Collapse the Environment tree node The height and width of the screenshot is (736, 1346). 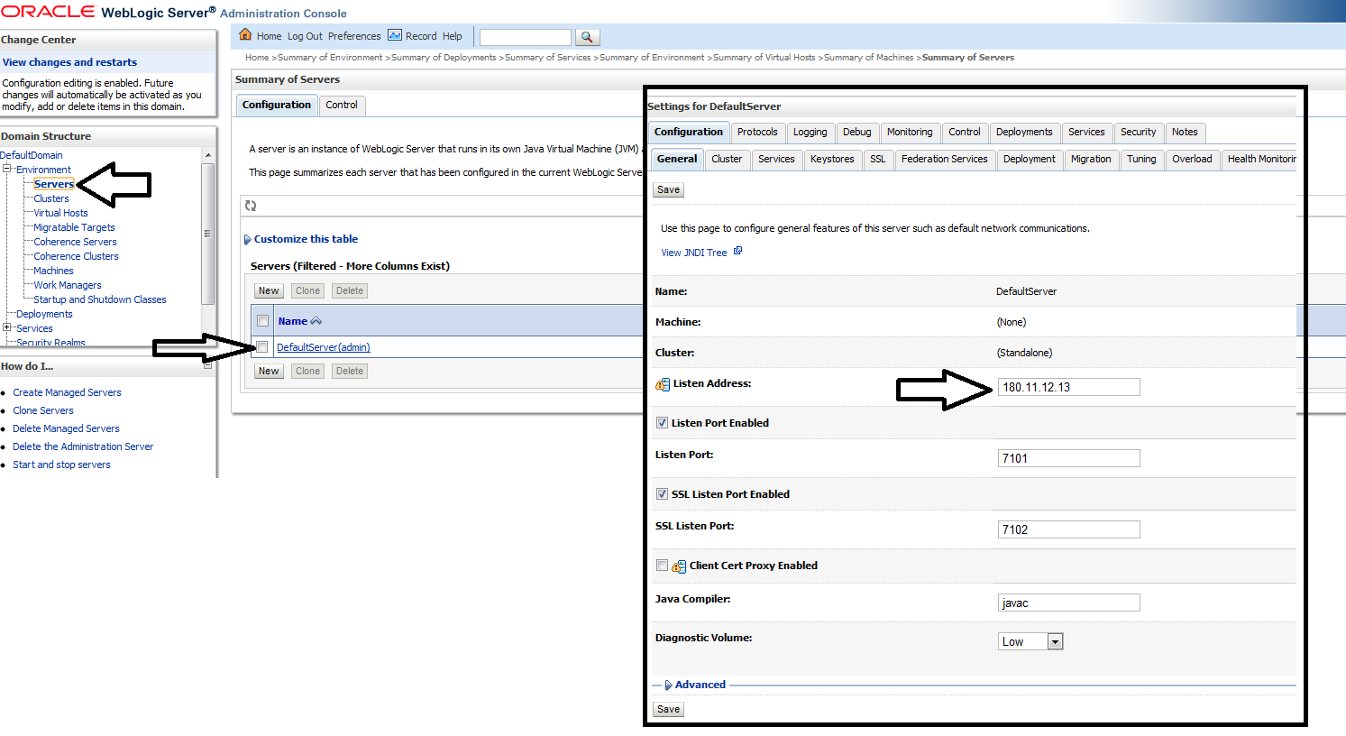tap(6, 169)
